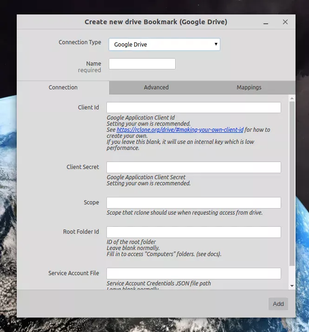Click the "required" label under Name

pyautogui.click(x=89, y=70)
